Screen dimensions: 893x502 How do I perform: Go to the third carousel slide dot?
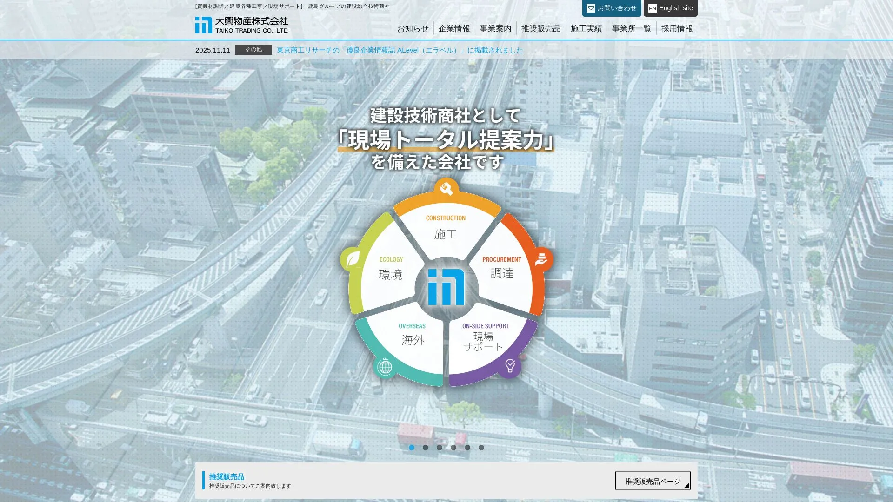pyautogui.click(x=440, y=448)
